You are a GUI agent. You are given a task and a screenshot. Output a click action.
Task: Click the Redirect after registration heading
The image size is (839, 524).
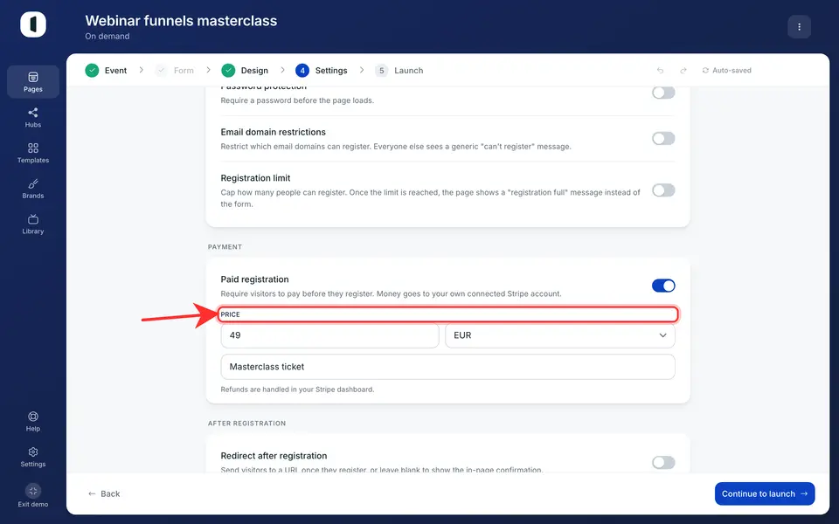(274, 456)
